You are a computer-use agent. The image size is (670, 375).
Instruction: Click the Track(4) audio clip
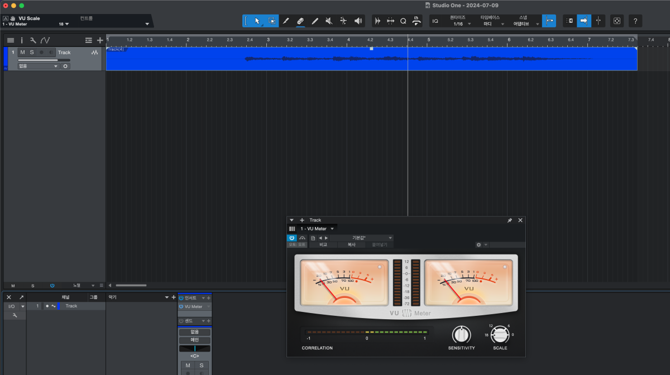pos(371,59)
